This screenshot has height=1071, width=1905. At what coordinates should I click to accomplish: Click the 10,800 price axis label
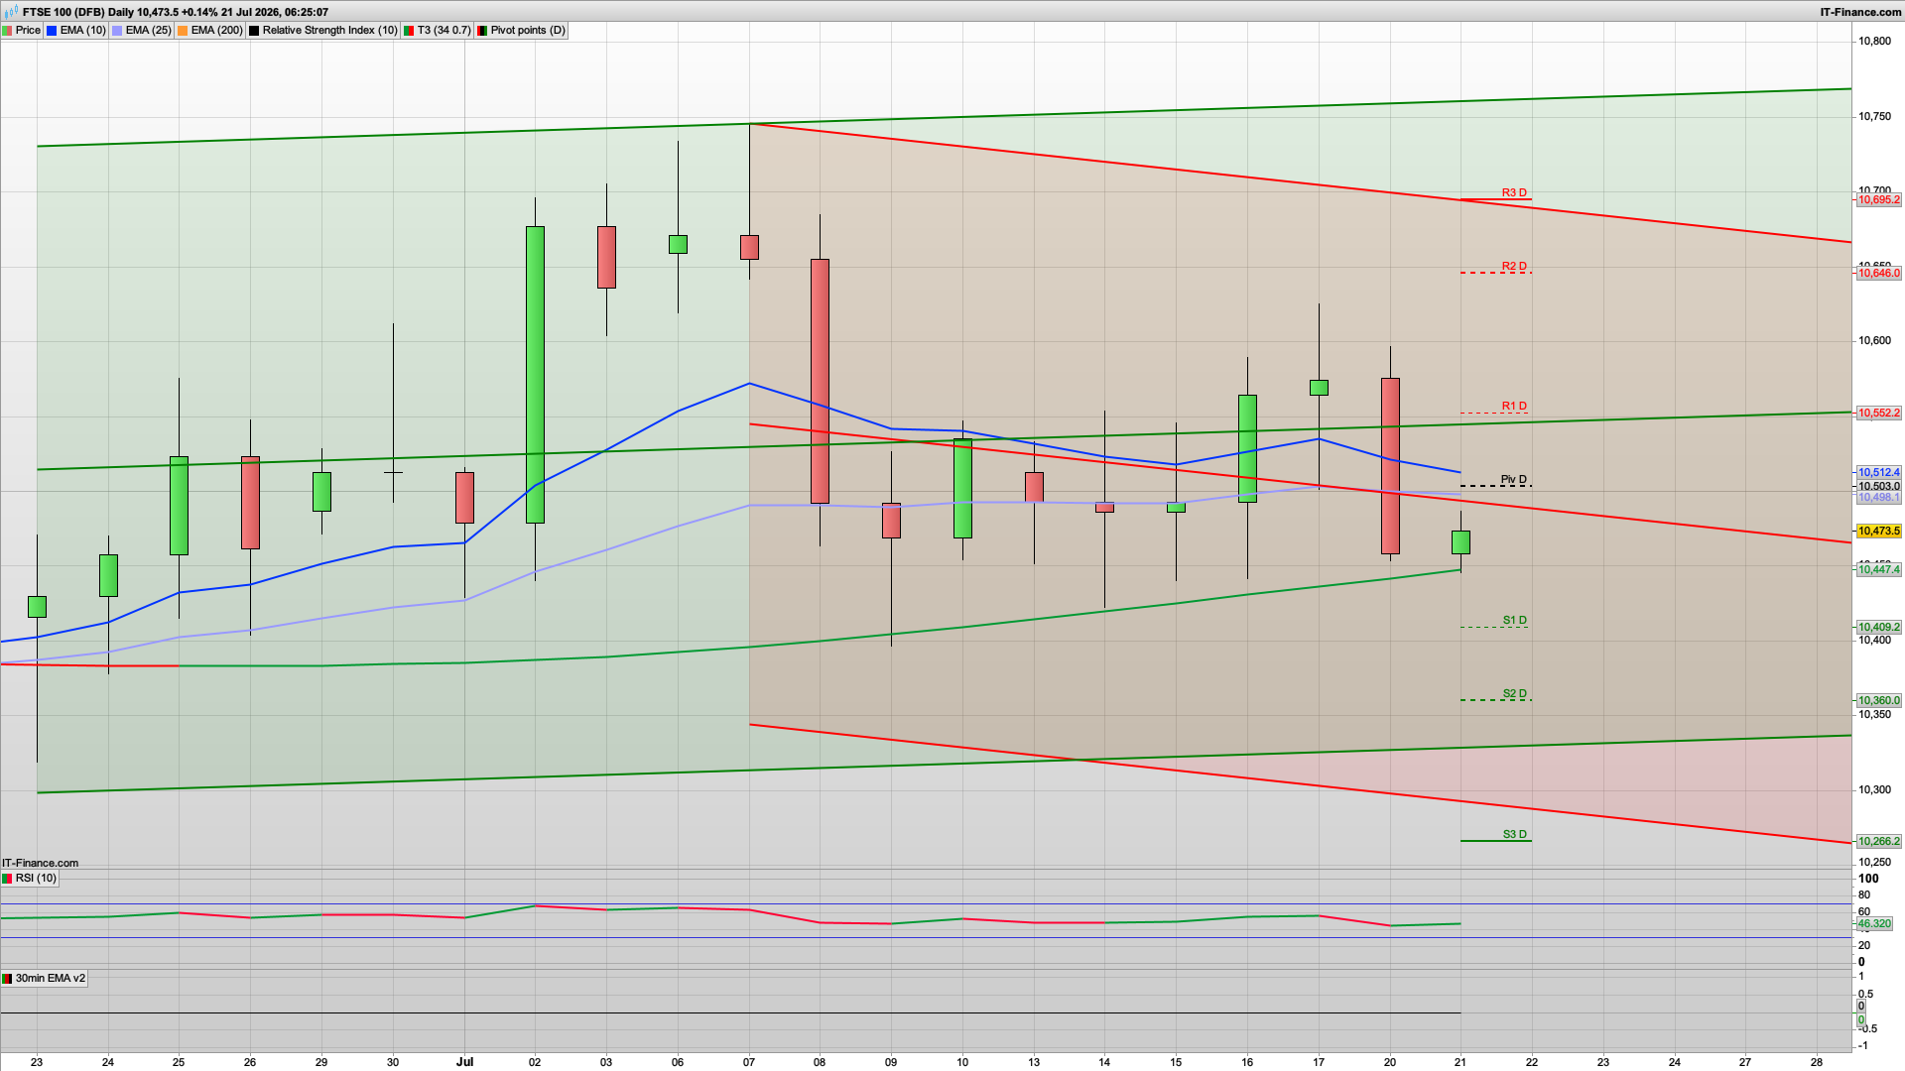pos(1874,42)
